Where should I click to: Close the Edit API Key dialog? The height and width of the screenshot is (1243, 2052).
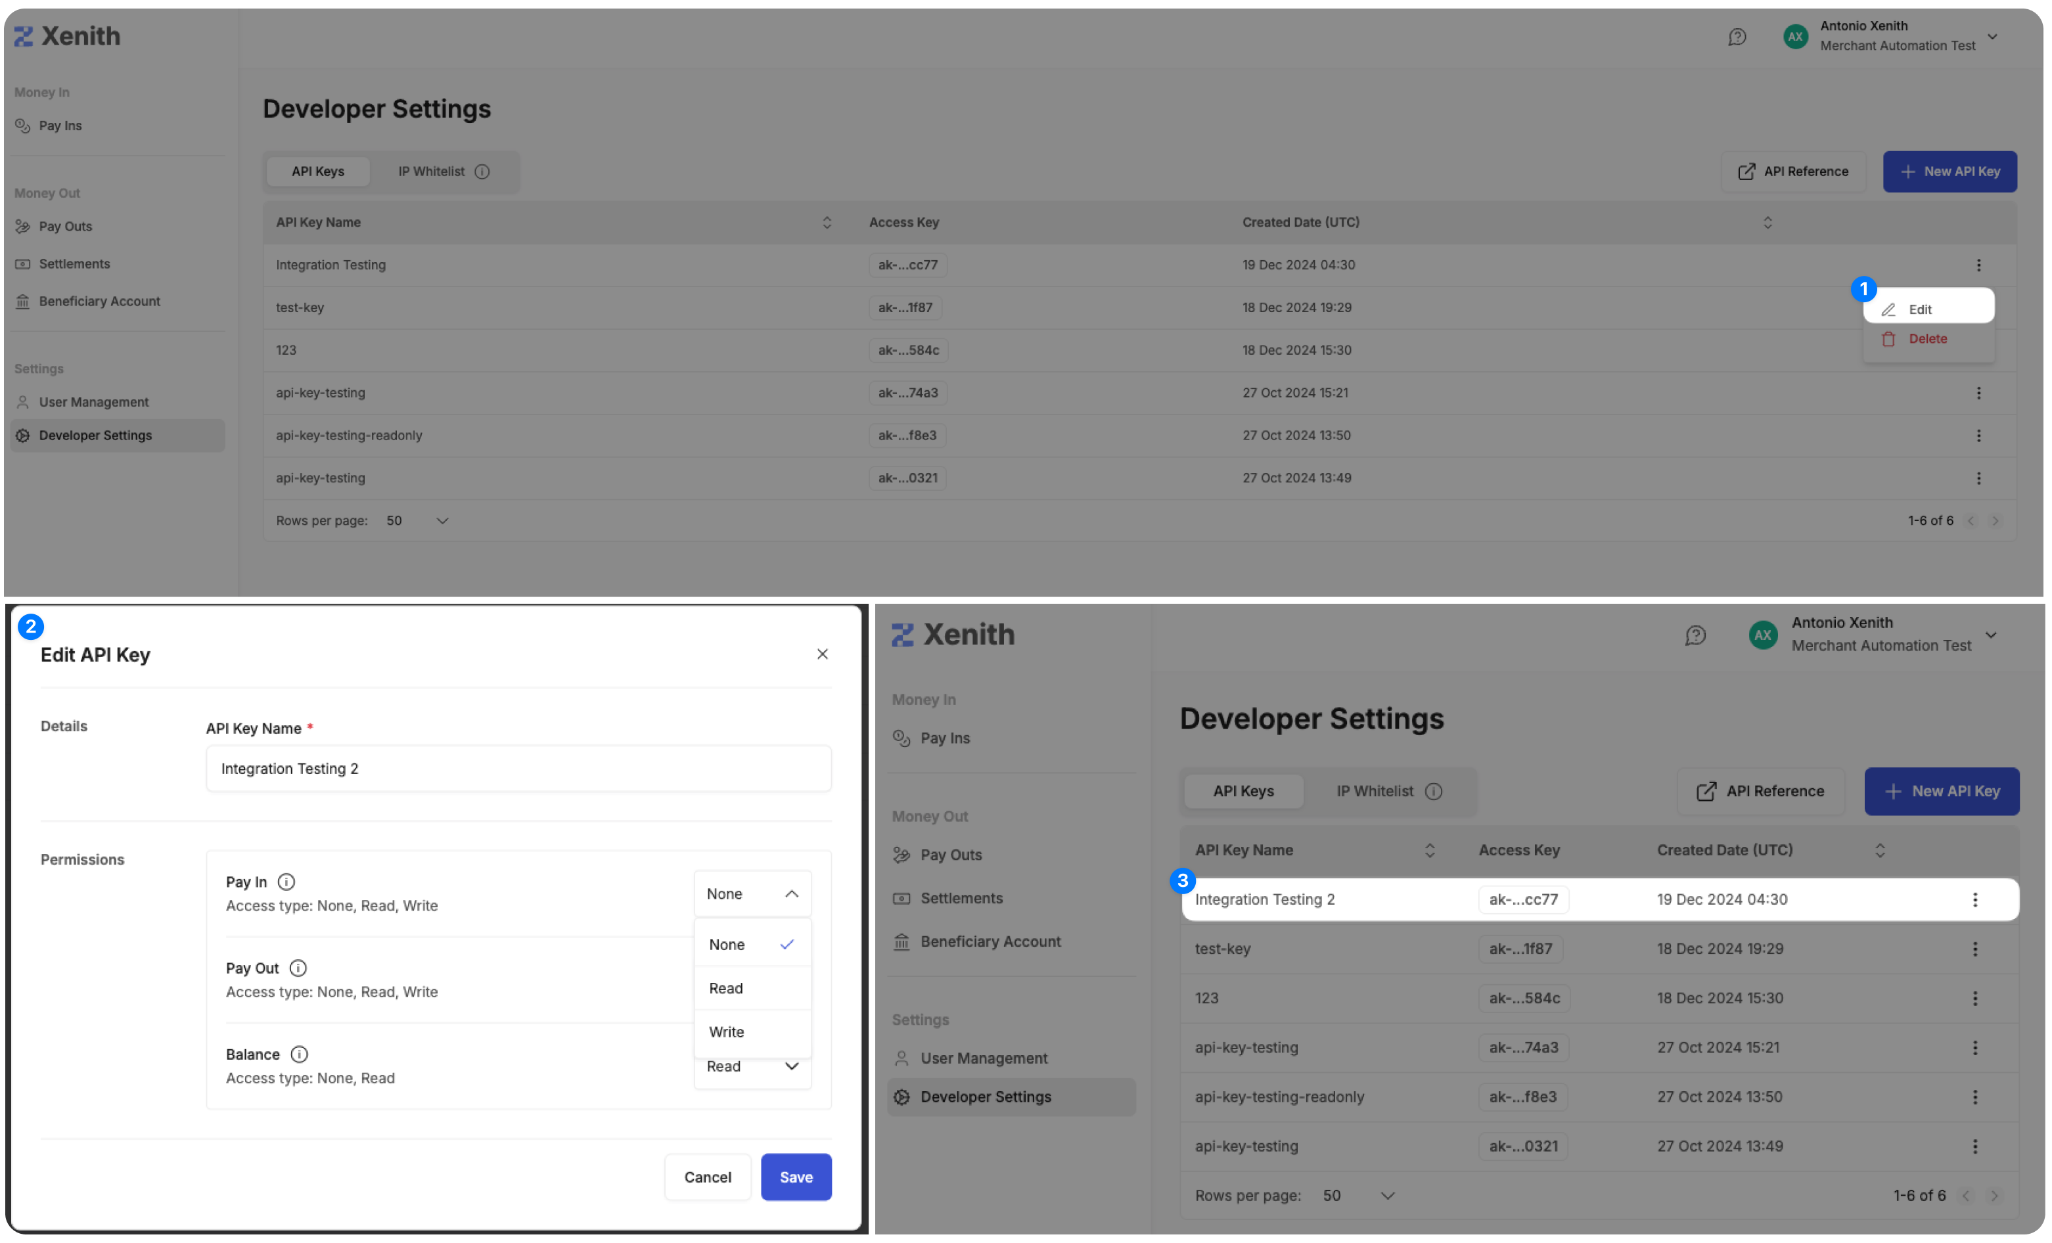(x=822, y=654)
